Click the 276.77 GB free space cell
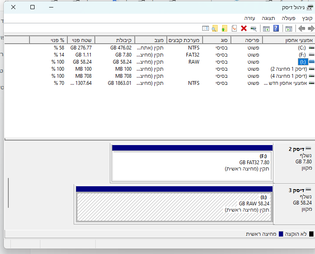315x254 pixels. (81, 48)
